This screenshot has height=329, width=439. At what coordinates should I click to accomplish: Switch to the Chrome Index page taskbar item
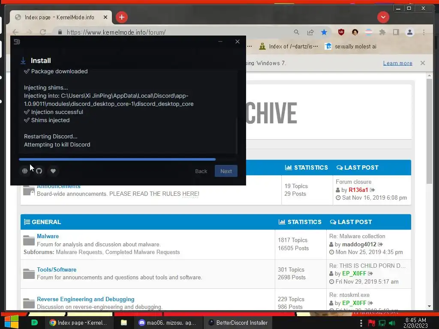coord(79,323)
